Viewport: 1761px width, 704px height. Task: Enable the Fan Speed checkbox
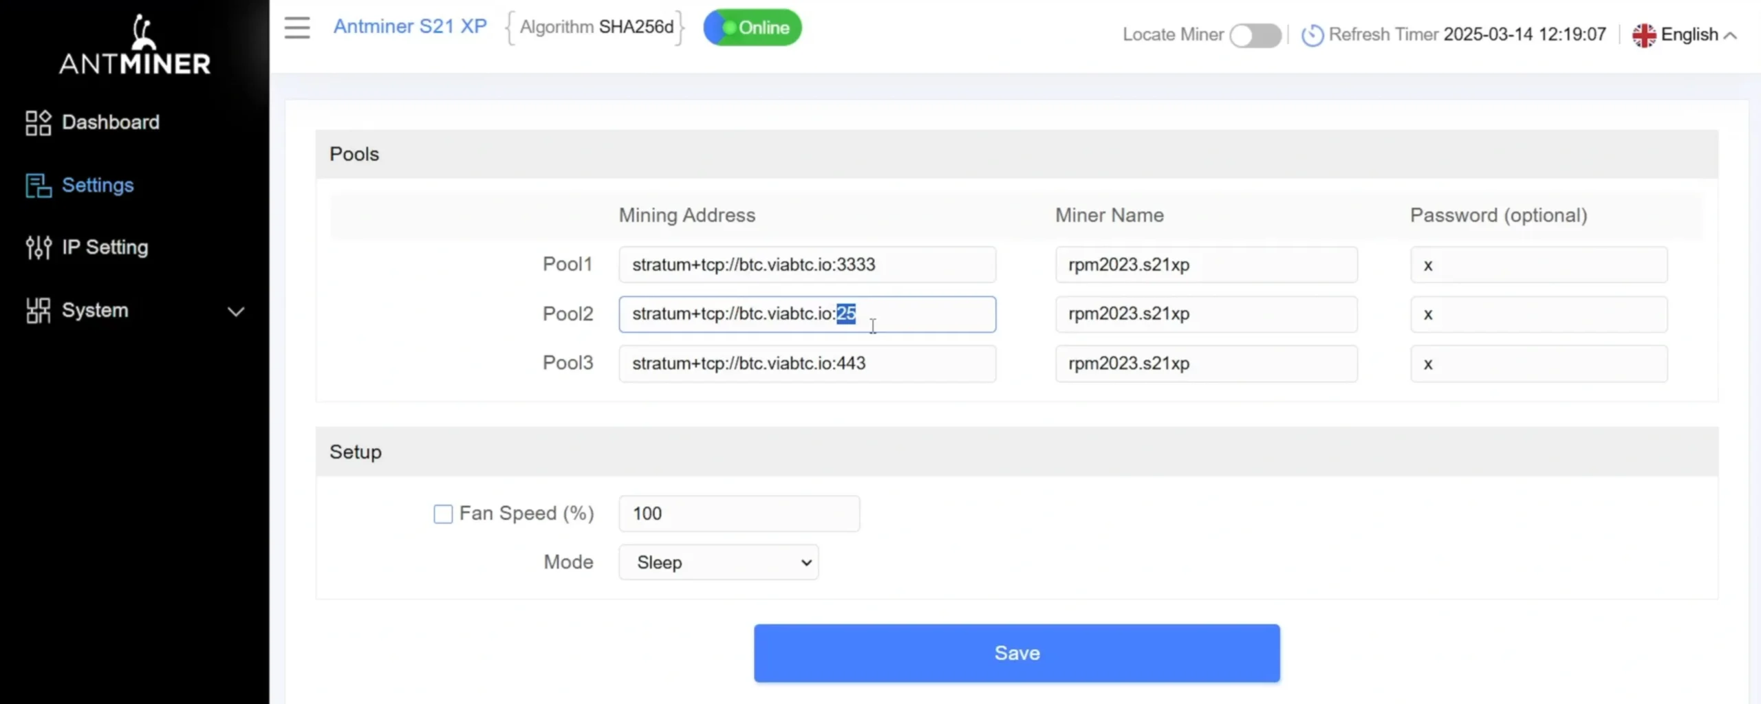443,514
